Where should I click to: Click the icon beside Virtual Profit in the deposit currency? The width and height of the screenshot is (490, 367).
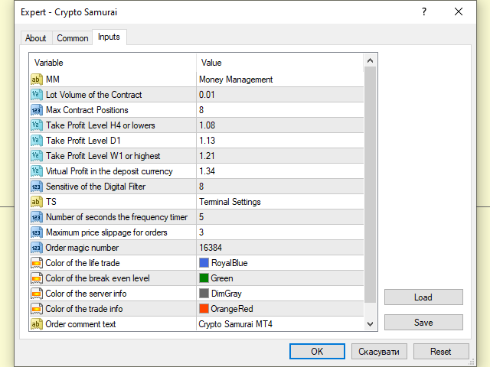click(37, 171)
